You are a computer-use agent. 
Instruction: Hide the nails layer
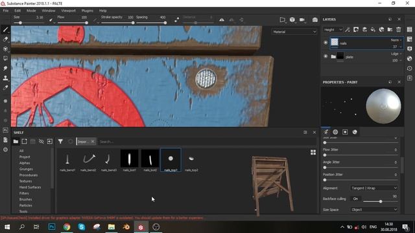(x=326, y=43)
